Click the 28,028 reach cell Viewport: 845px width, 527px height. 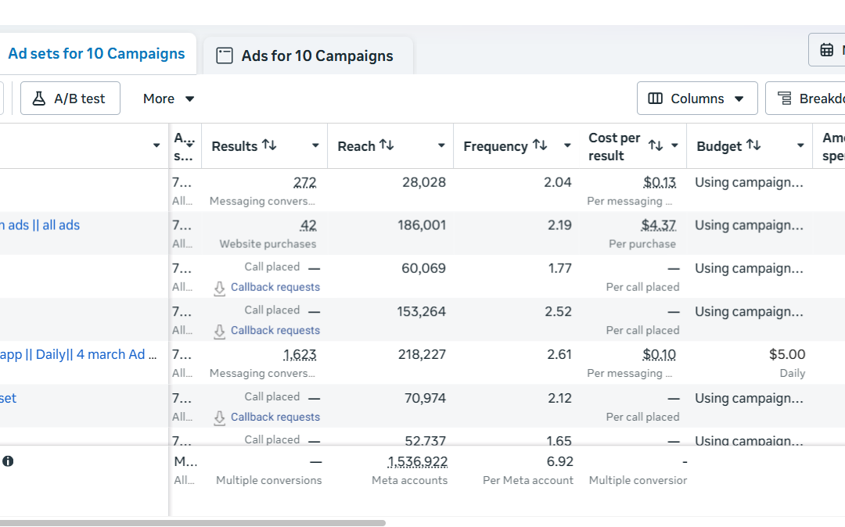point(424,182)
